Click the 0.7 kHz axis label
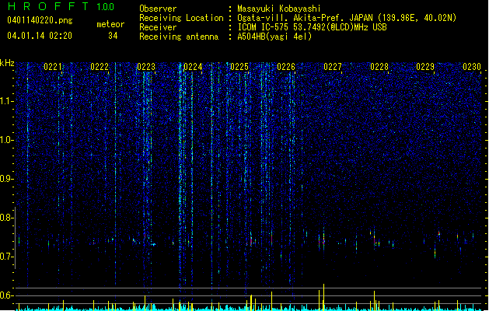 click(7, 257)
